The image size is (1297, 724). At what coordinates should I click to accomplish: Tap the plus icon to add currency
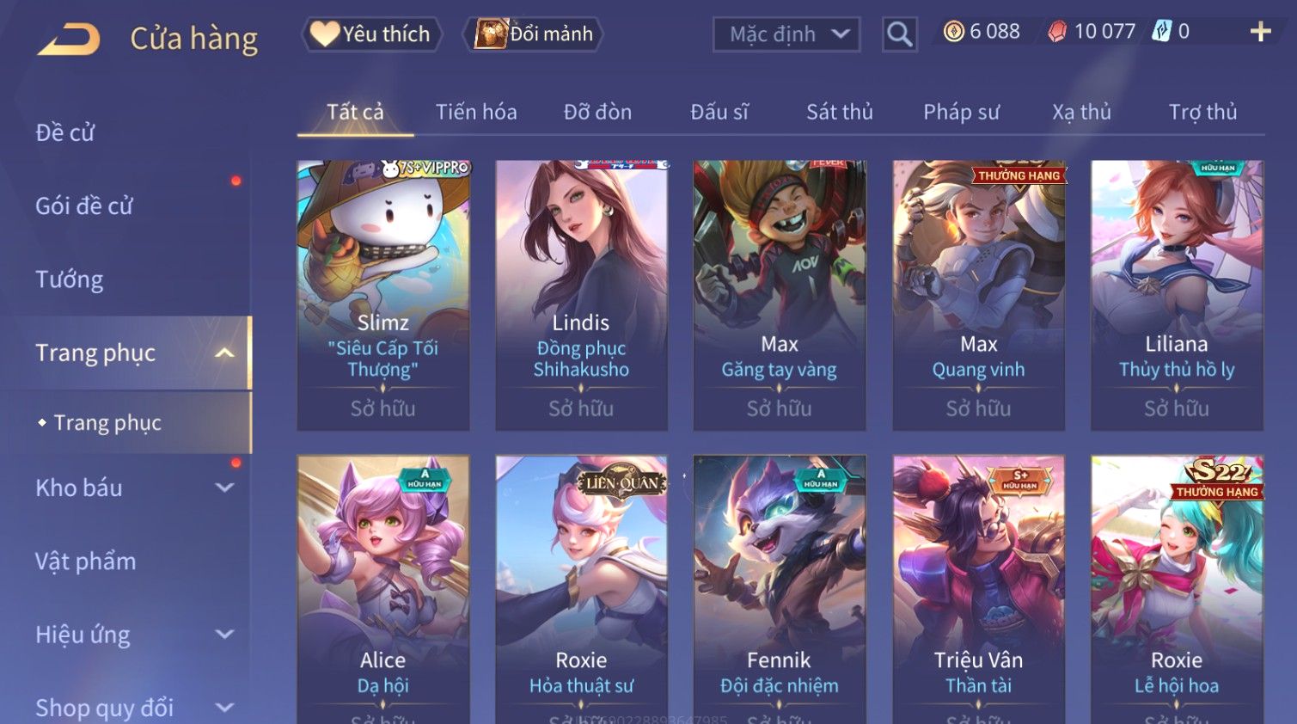click(1260, 32)
